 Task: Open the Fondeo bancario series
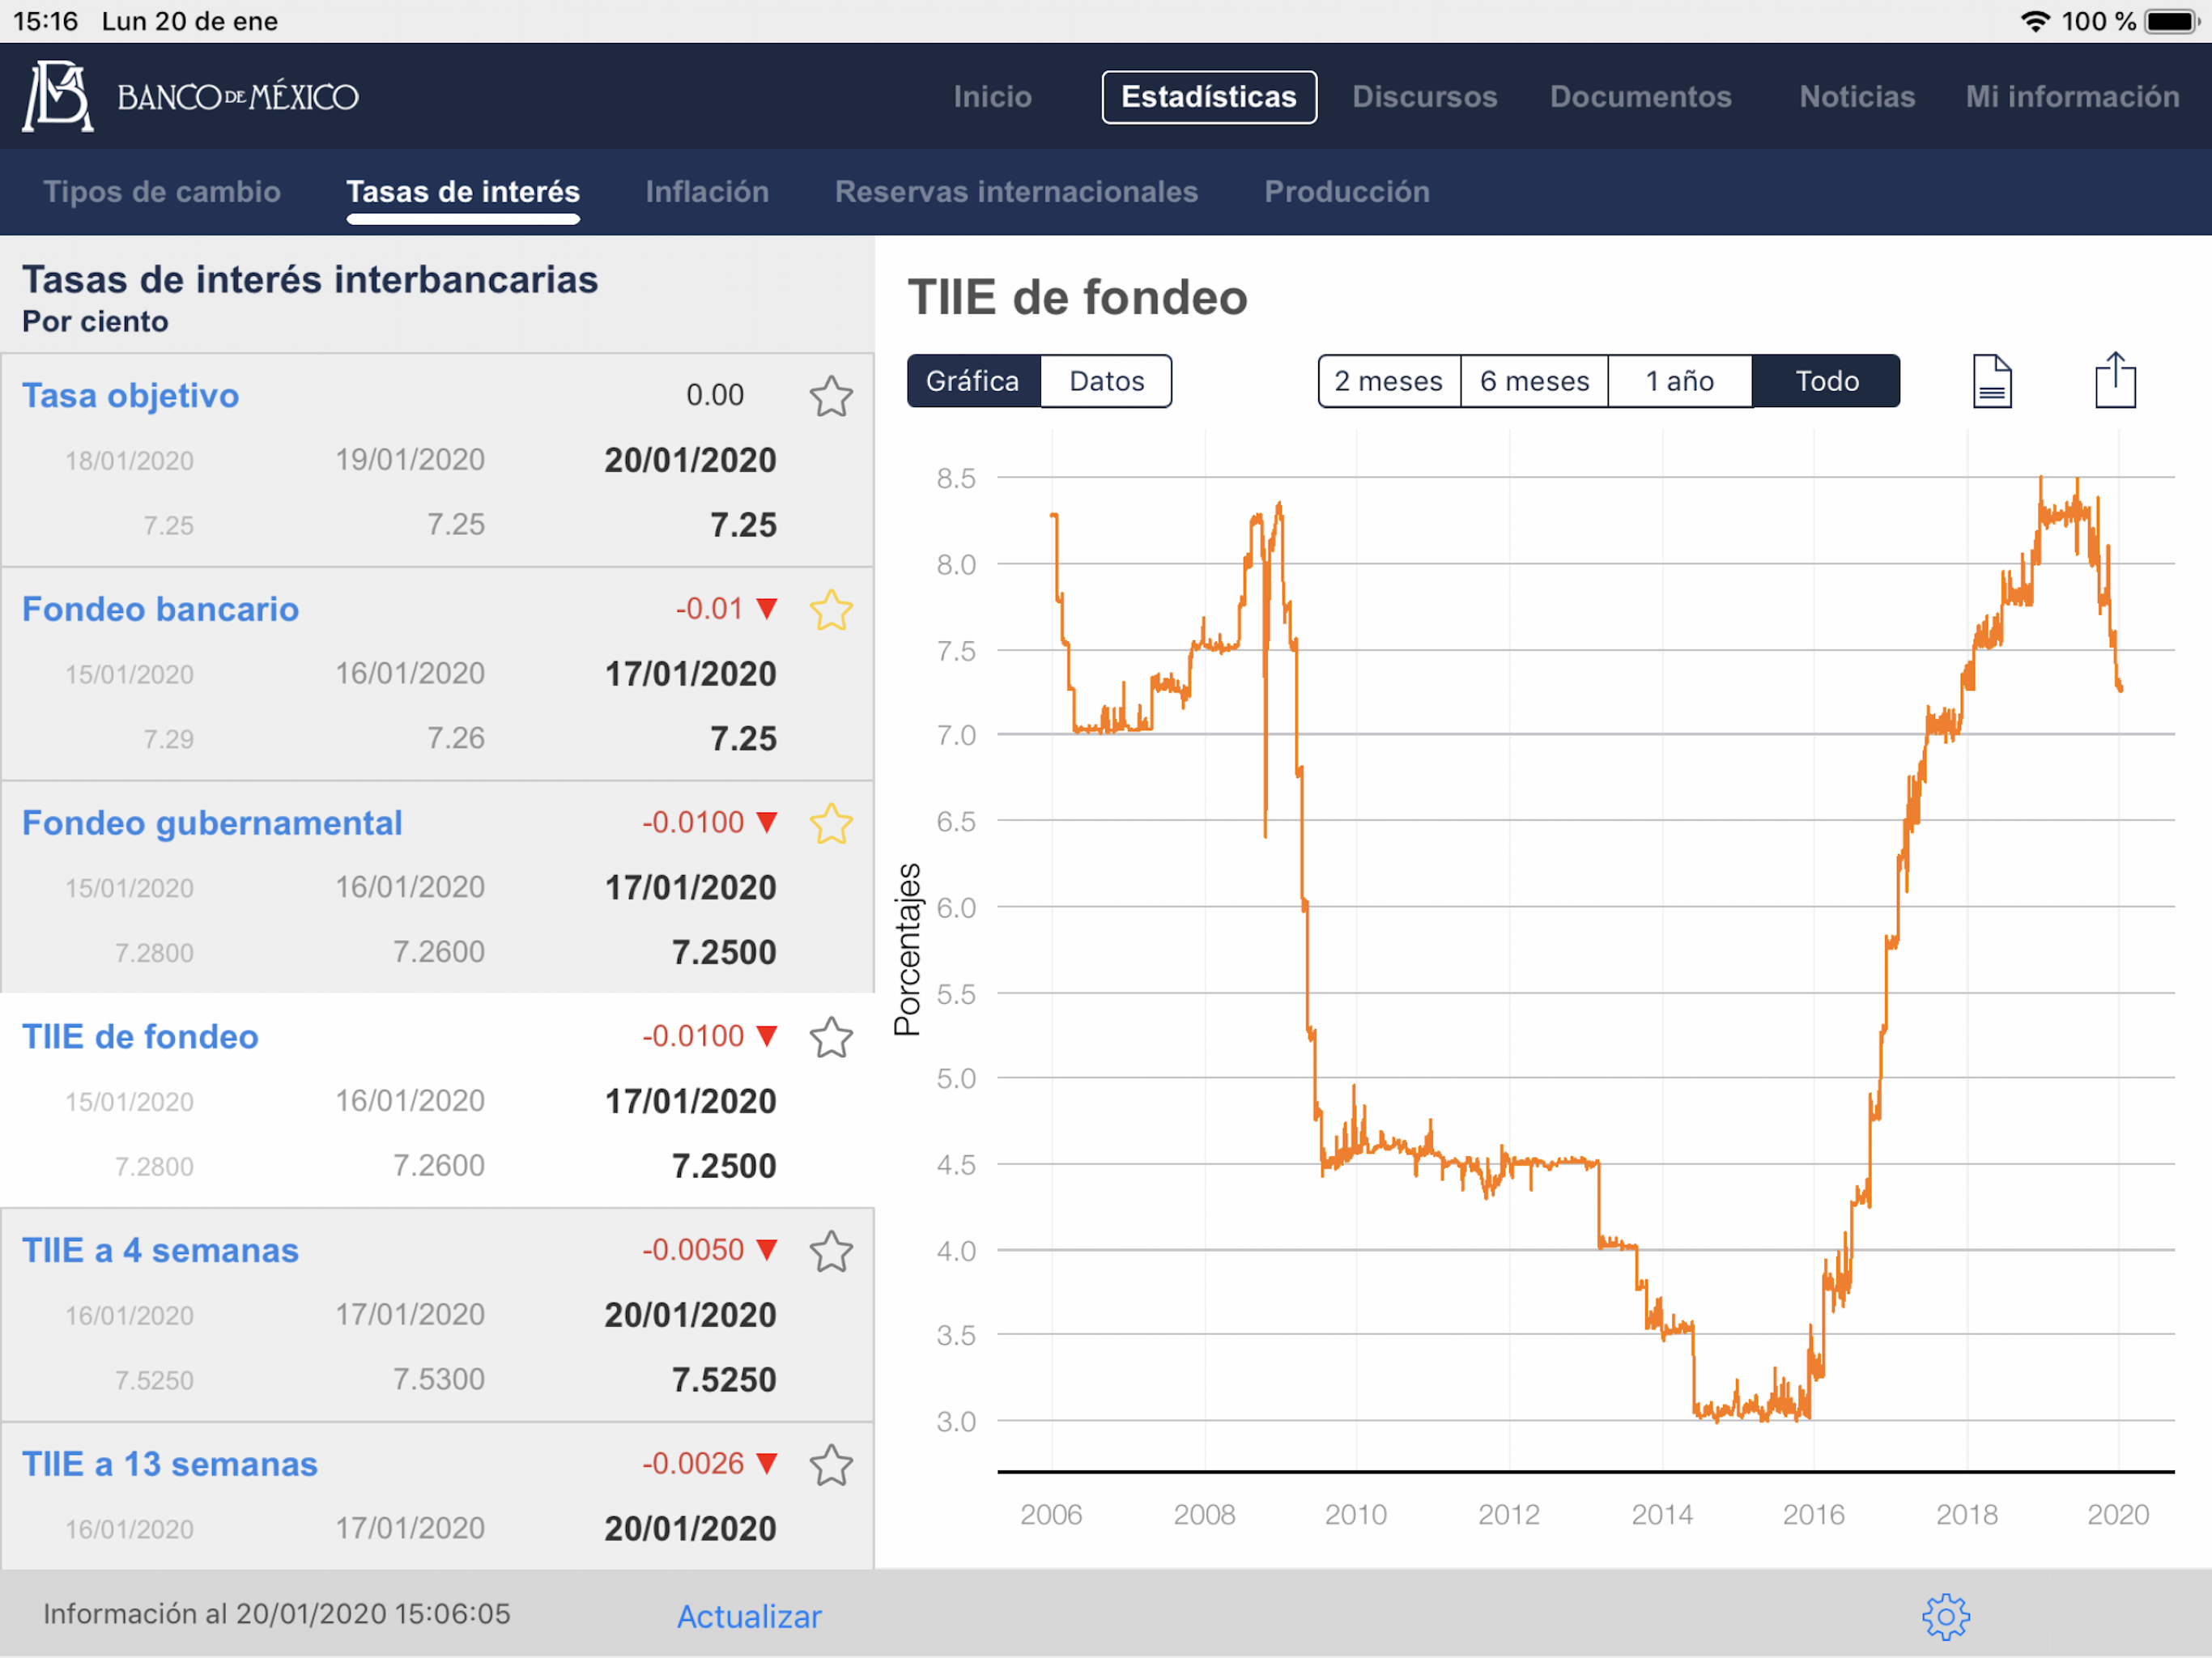point(160,609)
